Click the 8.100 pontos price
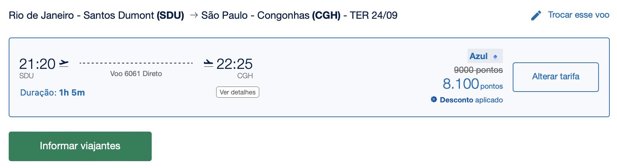Screen dimensions: 617x168 click(473, 84)
